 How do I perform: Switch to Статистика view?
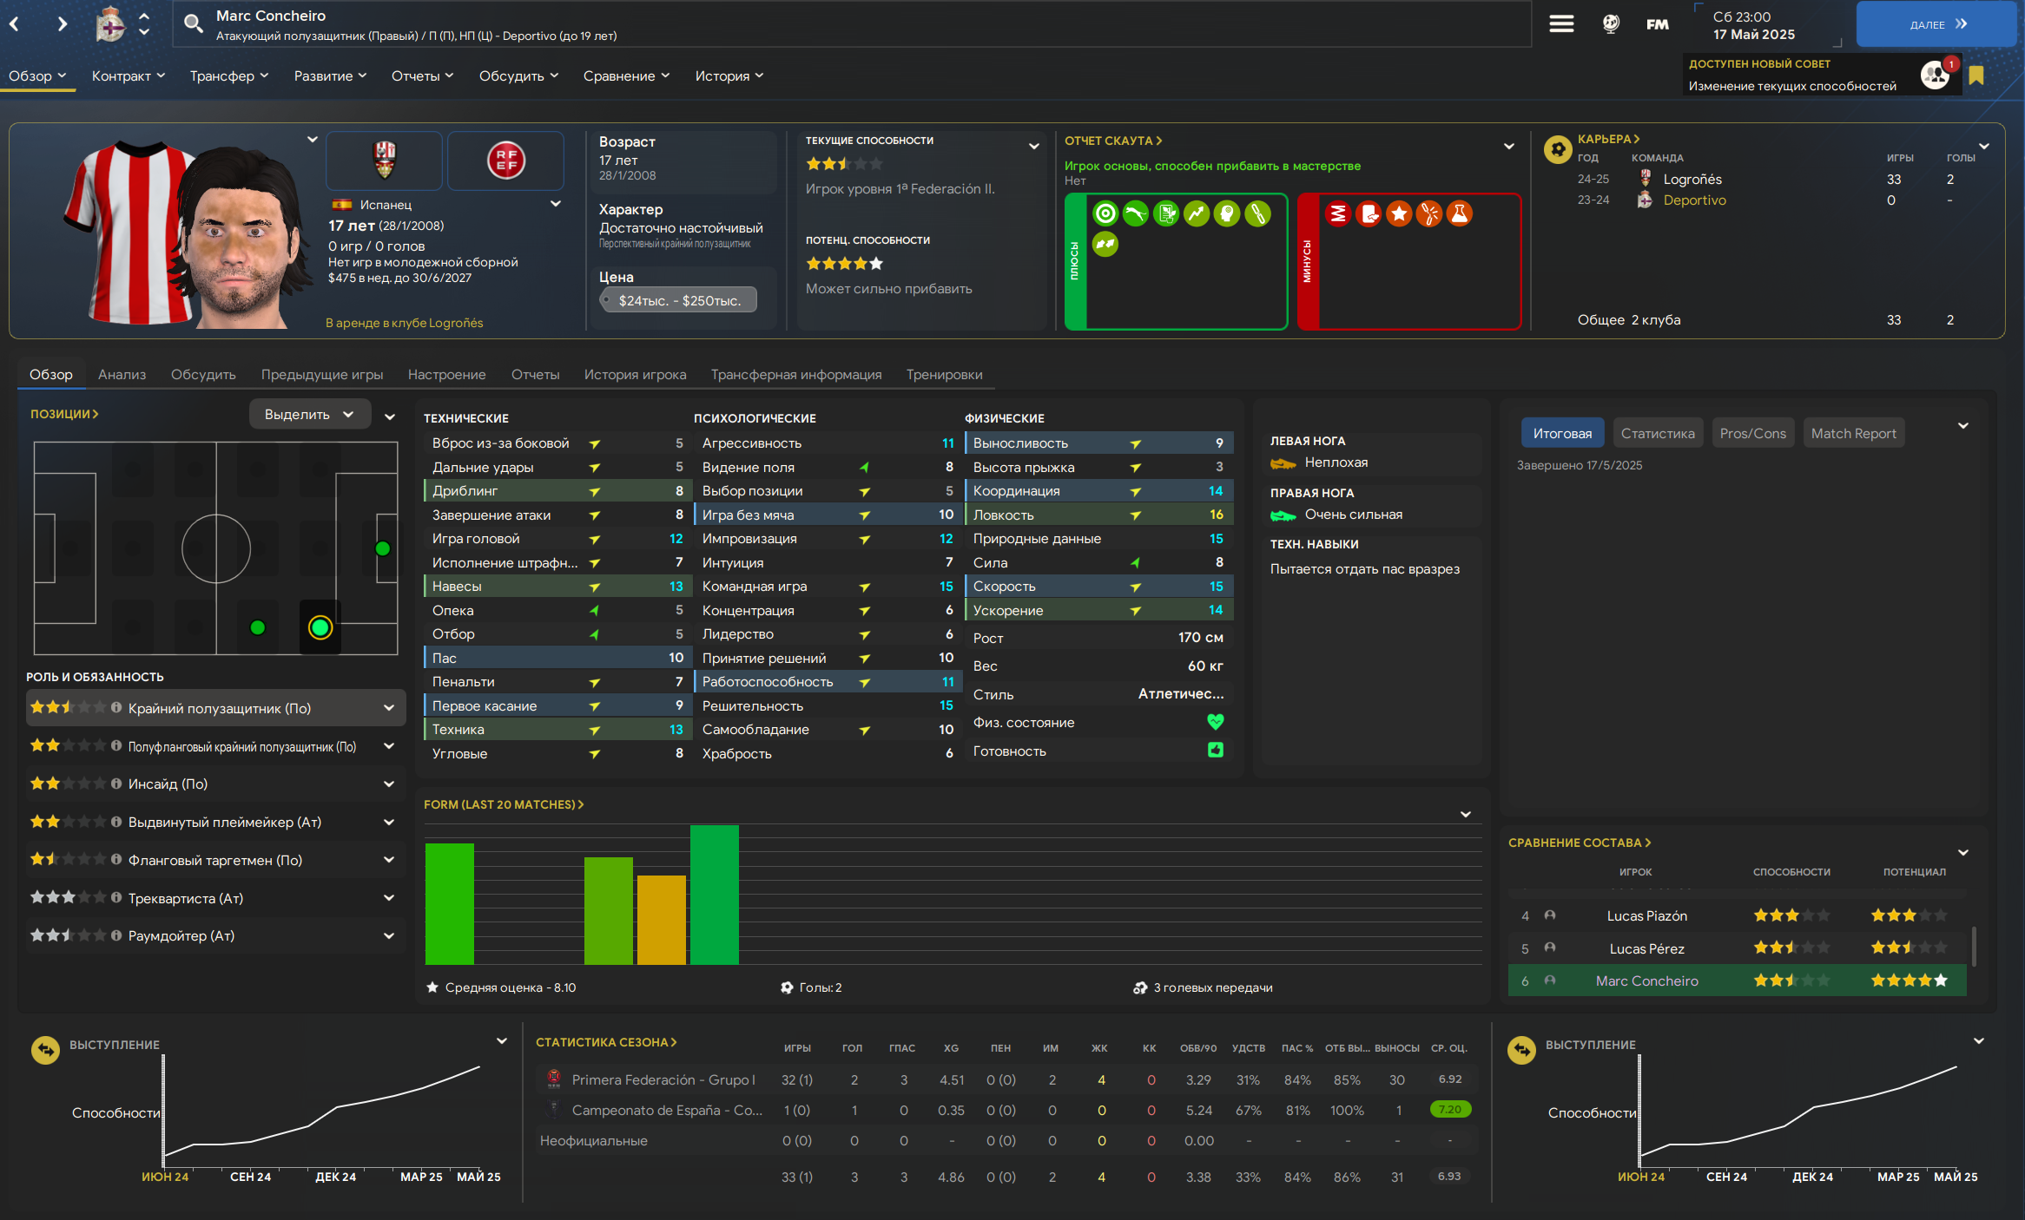1657,433
